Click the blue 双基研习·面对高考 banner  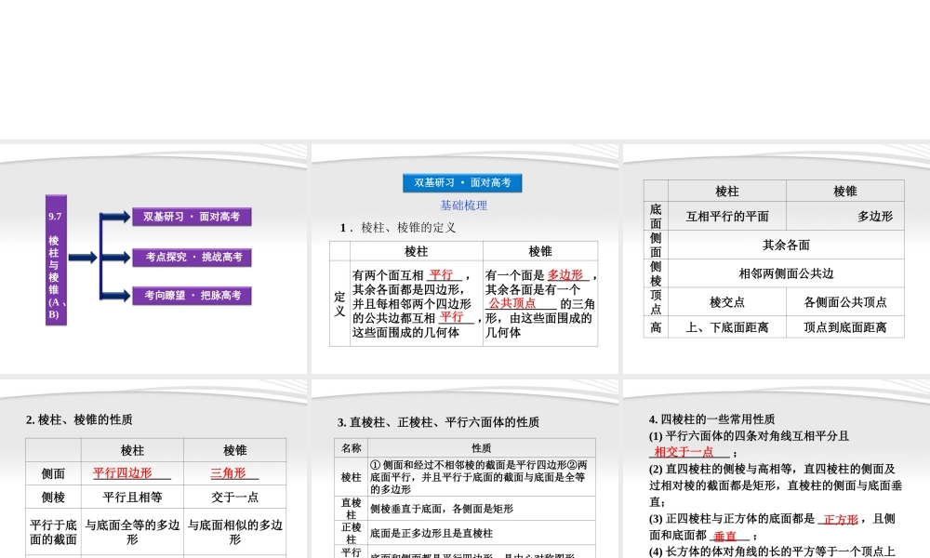coord(462,182)
